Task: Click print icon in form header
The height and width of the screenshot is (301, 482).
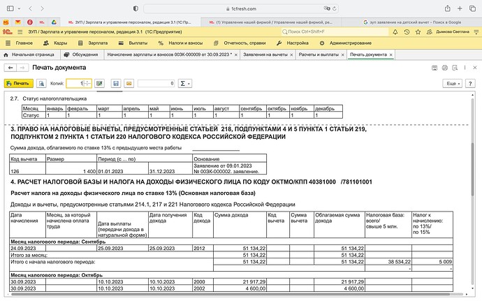Action: [444, 68]
